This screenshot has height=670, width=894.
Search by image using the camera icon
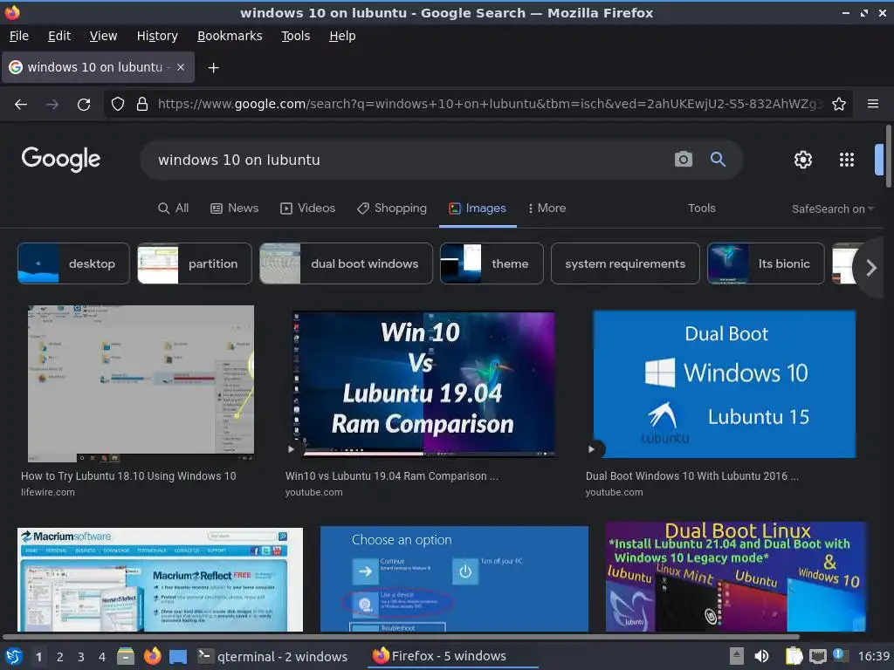[x=683, y=160]
